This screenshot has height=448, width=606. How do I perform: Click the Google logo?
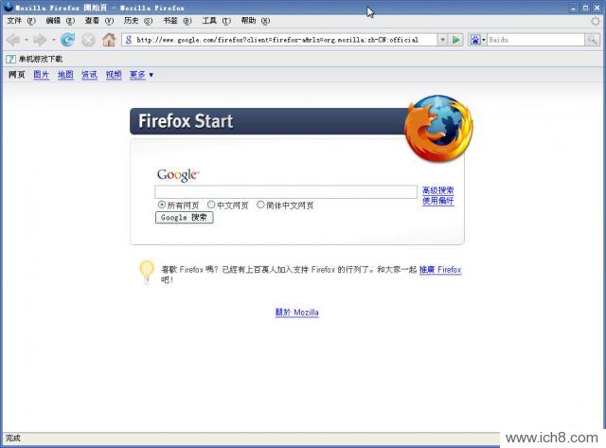178,174
